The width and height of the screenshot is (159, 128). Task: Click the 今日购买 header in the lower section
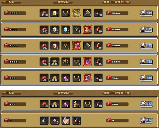tap(8, 93)
